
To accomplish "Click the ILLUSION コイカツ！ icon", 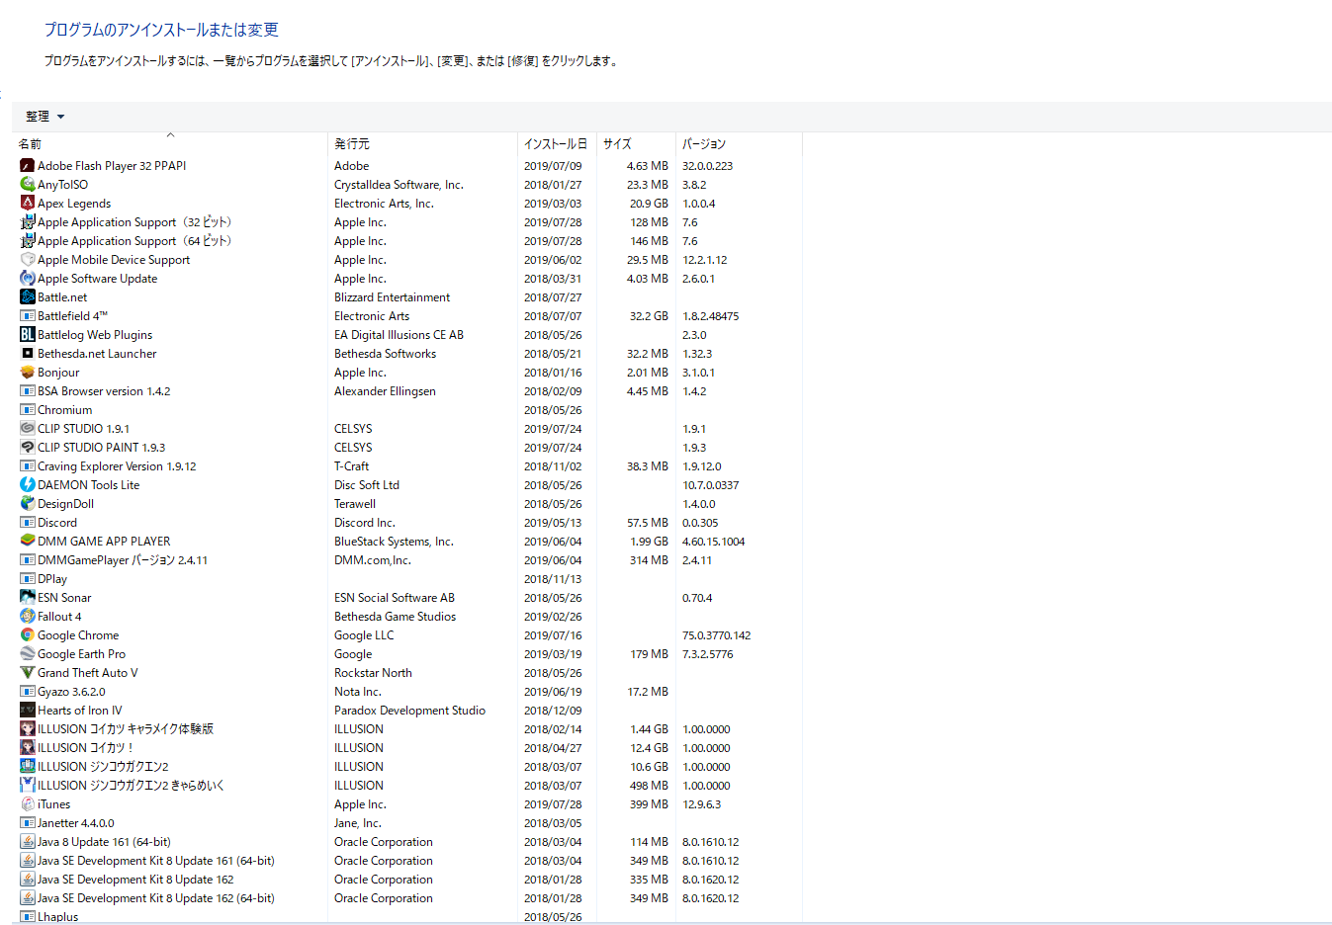I will pos(28,748).
